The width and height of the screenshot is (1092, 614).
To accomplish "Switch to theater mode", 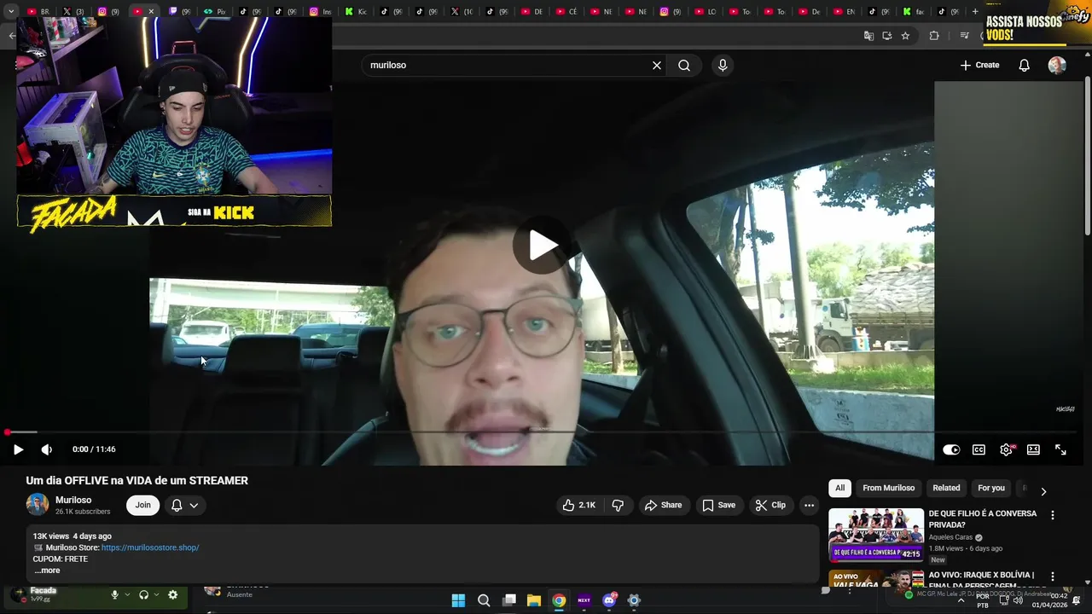I will [1033, 449].
